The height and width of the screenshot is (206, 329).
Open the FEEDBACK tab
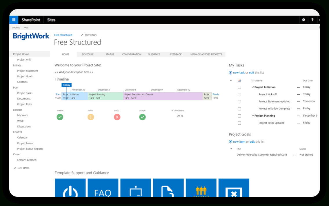(x=176, y=54)
